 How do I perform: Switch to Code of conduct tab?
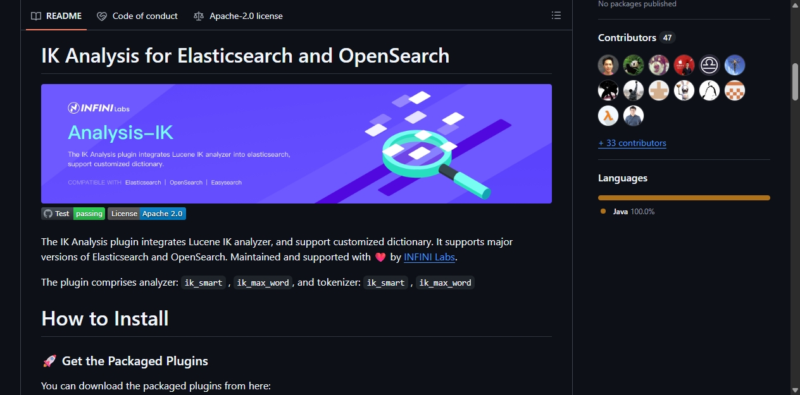(137, 16)
